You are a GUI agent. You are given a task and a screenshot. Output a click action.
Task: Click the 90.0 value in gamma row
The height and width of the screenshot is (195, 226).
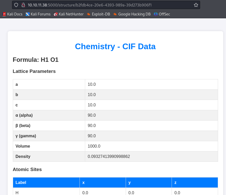tap(92, 136)
